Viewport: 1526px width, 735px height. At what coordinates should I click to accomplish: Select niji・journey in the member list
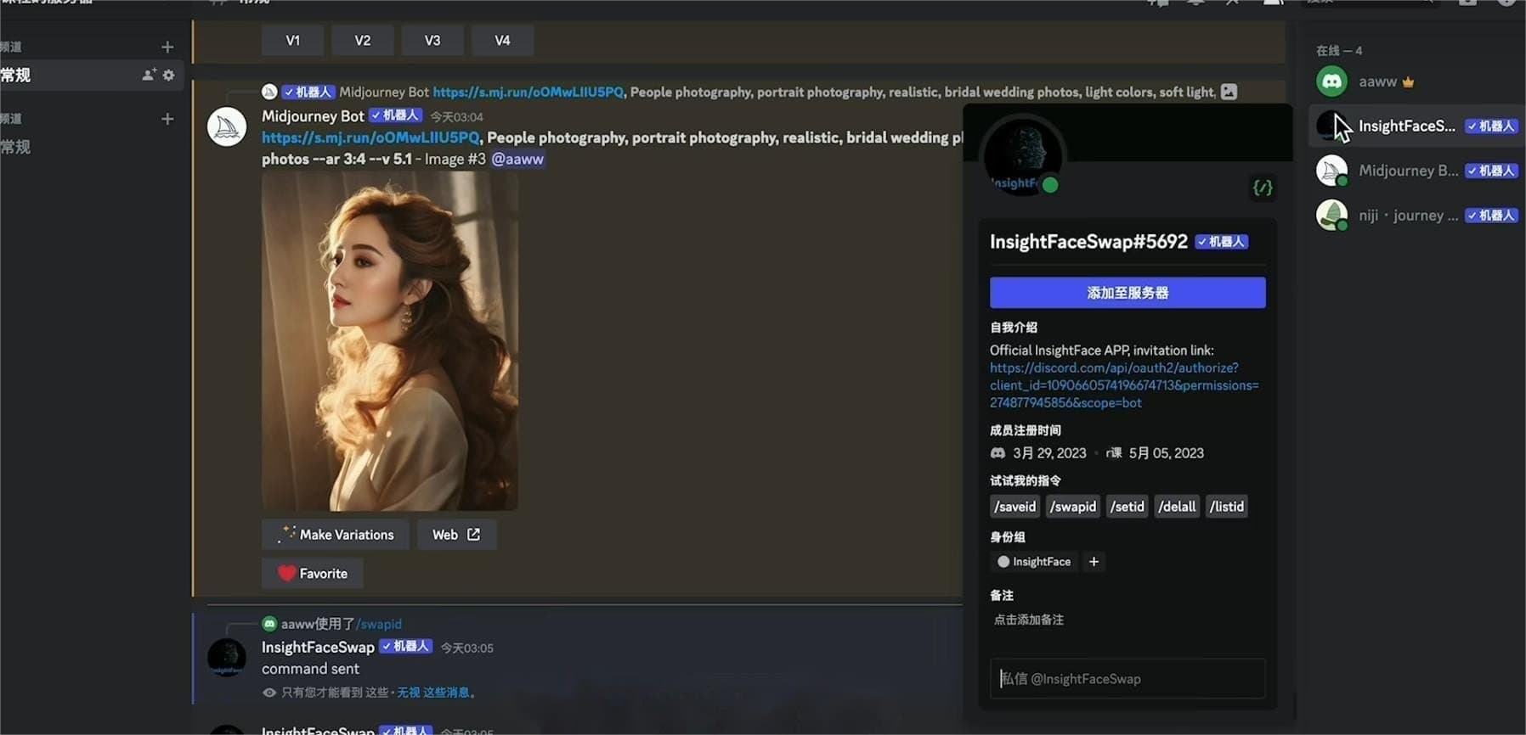pos(1416,216)
